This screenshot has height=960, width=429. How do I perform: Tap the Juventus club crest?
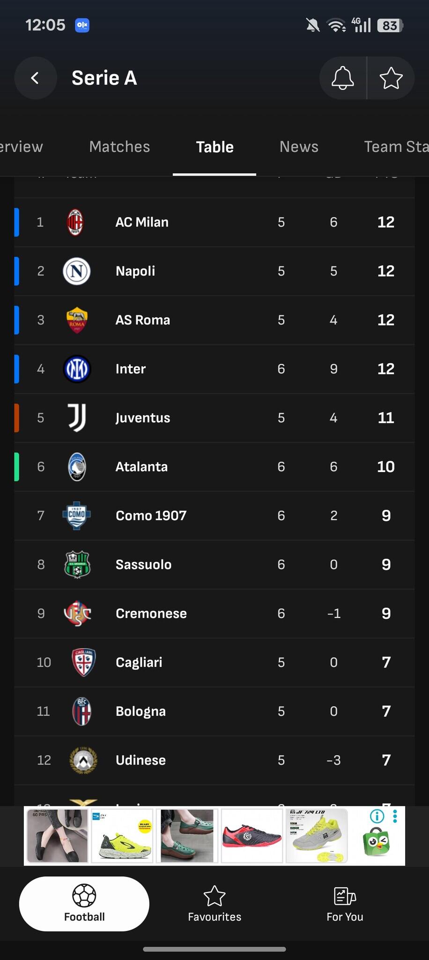coord(76,418)
